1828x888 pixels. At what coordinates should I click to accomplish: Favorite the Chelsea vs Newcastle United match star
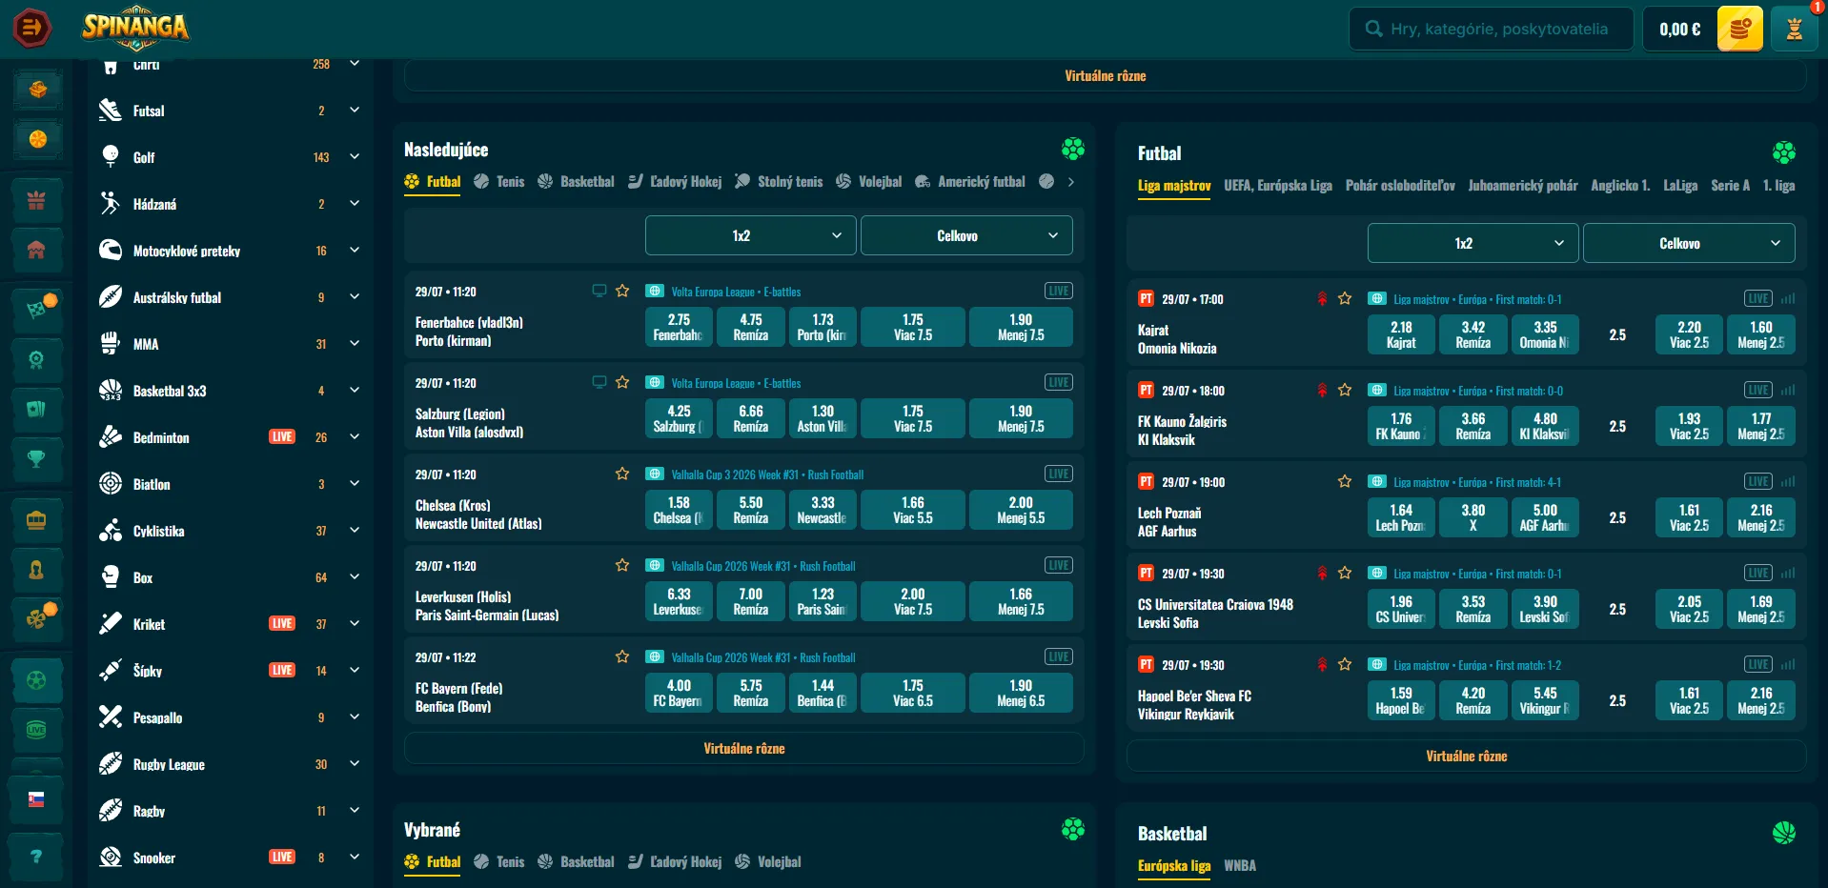(x=622, y=474)
